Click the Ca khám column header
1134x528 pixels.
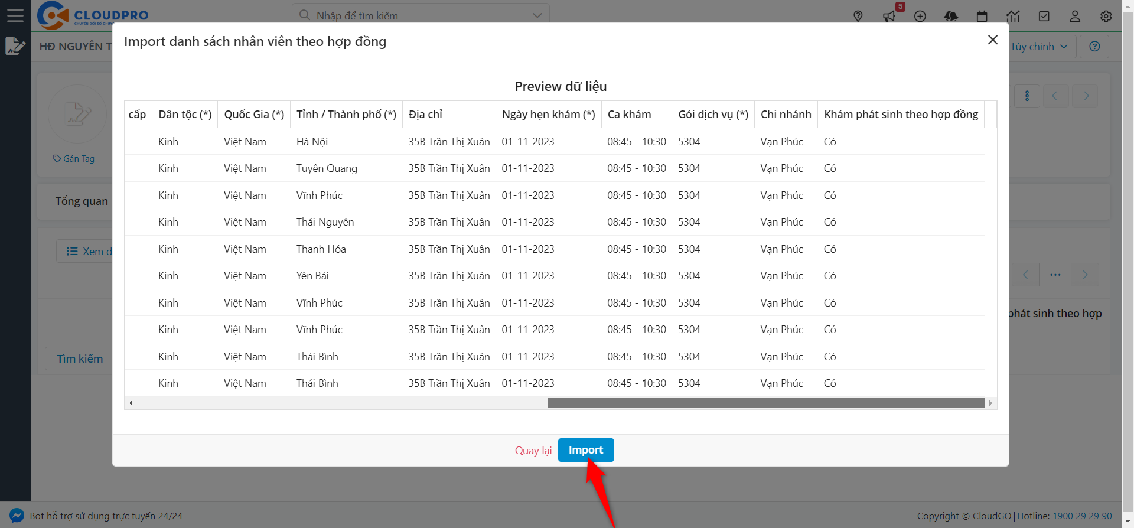coord(636,115)
